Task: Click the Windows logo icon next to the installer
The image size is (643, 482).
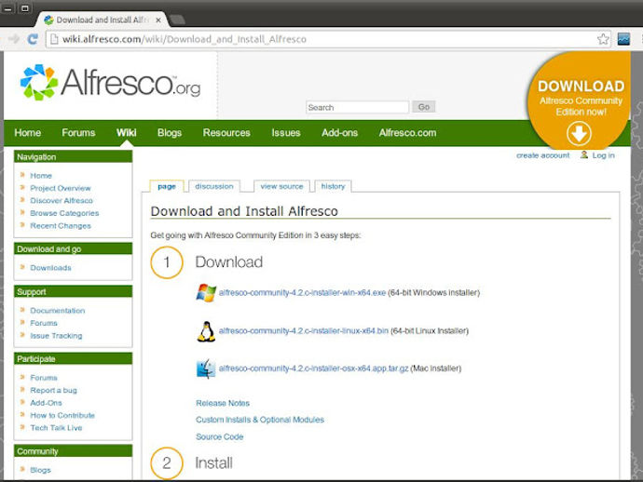Action: coord(206,293)
